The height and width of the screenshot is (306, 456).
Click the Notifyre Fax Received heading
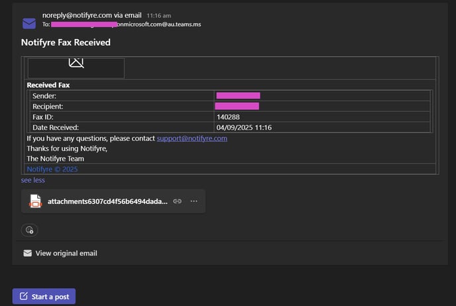[66, 42]
